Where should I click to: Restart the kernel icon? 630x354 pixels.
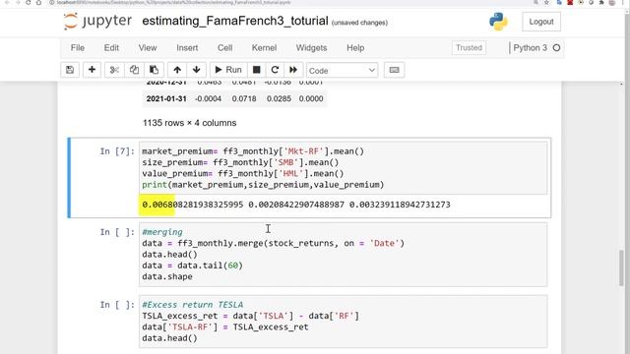point(275,70)
